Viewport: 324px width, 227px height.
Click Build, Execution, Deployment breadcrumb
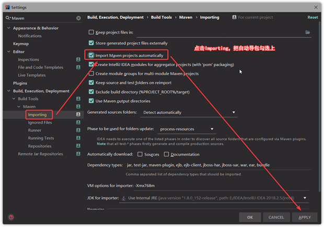[115, 17]
